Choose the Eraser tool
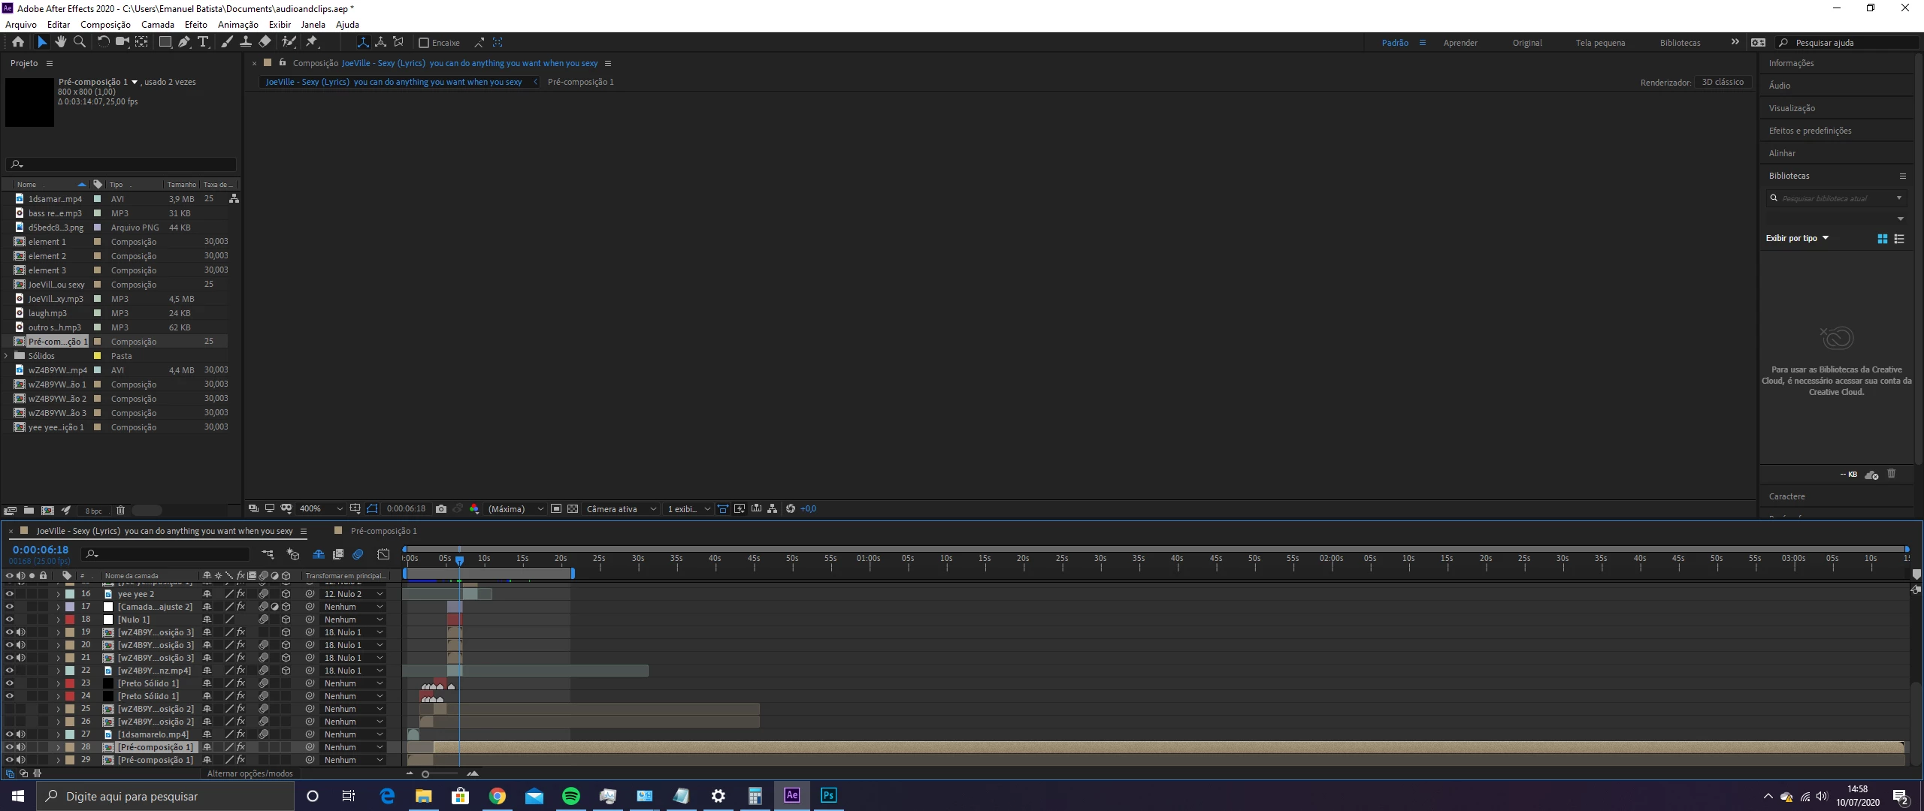The image size is (1924, 811). coord(265,42)
